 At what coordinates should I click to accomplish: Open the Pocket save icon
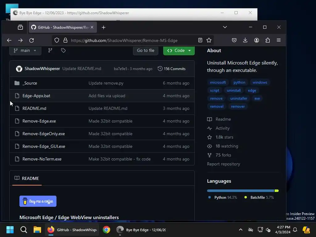coord(234,40)
